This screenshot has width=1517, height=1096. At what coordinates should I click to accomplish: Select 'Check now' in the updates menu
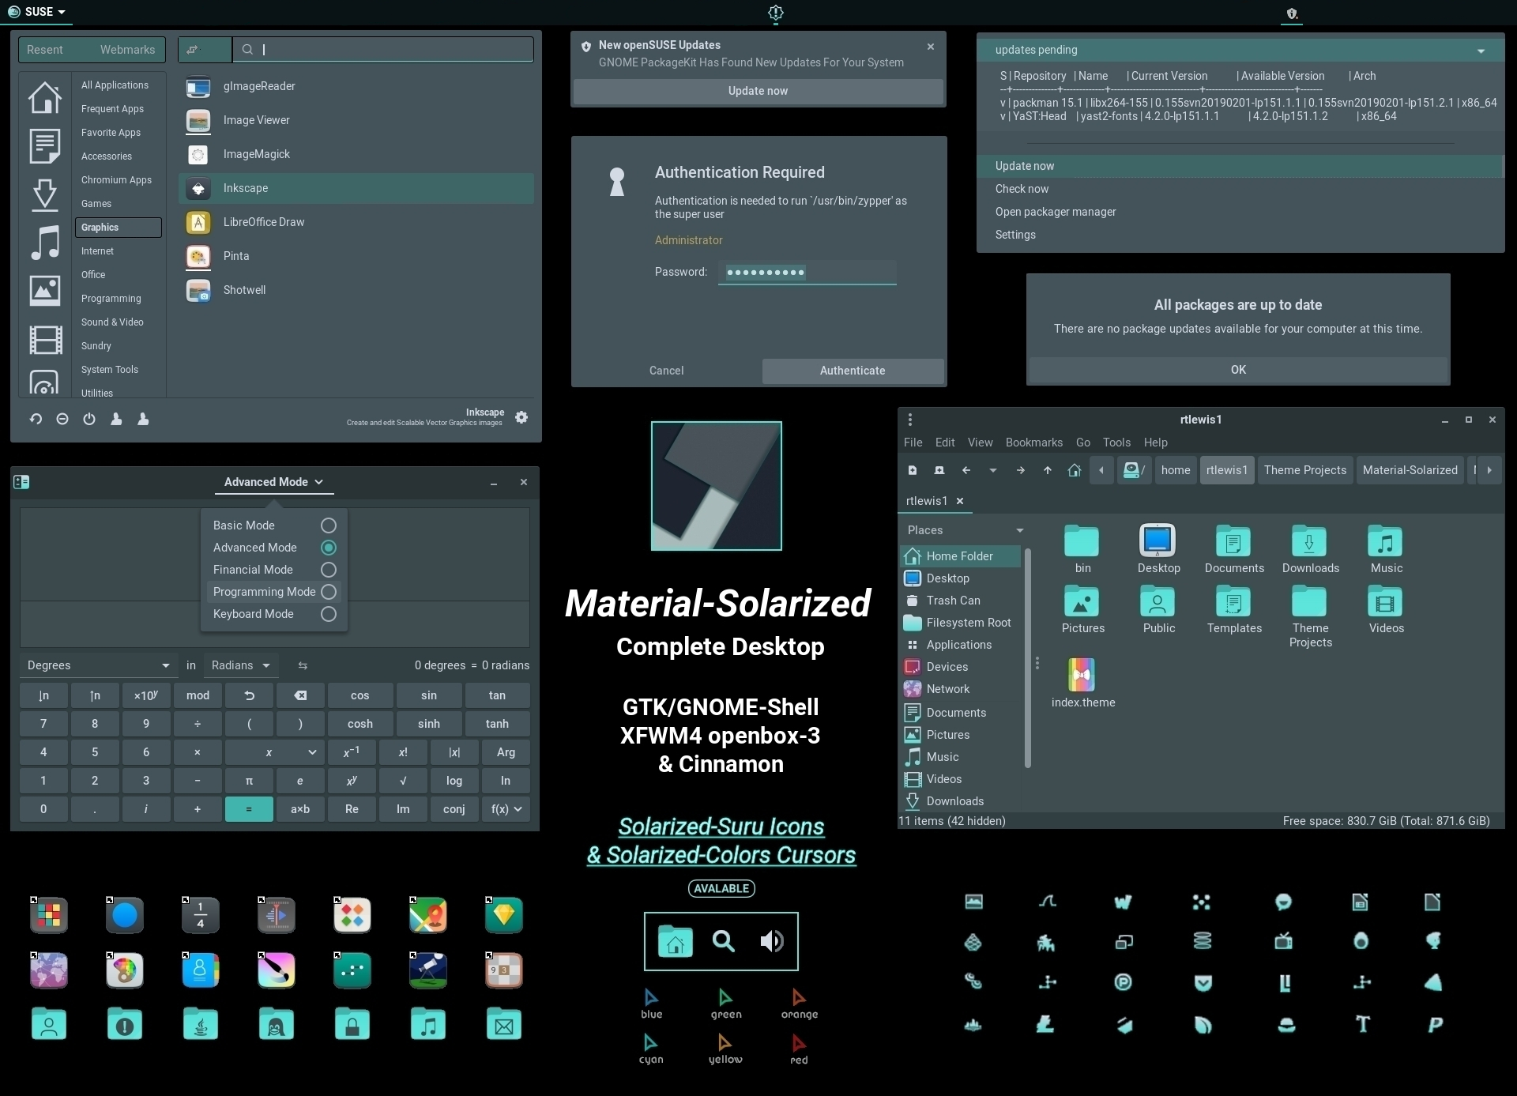click(x=1022, y=189)
